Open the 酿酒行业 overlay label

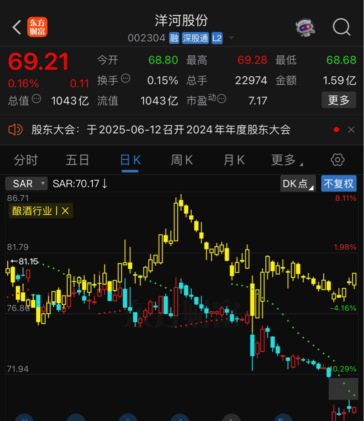click(32, 211)
